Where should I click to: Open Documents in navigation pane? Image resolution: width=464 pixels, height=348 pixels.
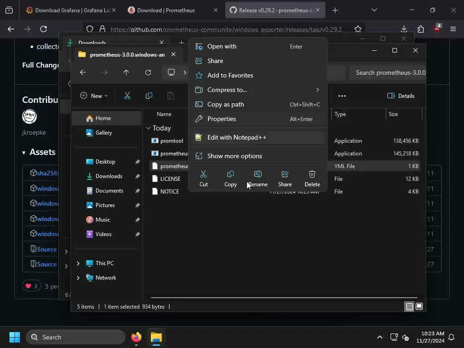point(107,191)
